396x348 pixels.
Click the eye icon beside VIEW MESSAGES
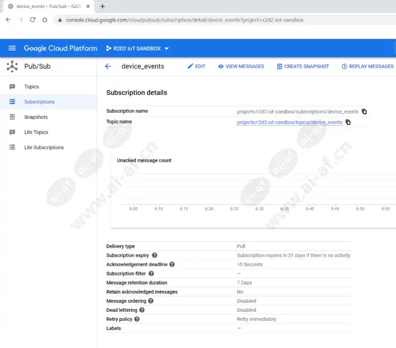point(221,66)
